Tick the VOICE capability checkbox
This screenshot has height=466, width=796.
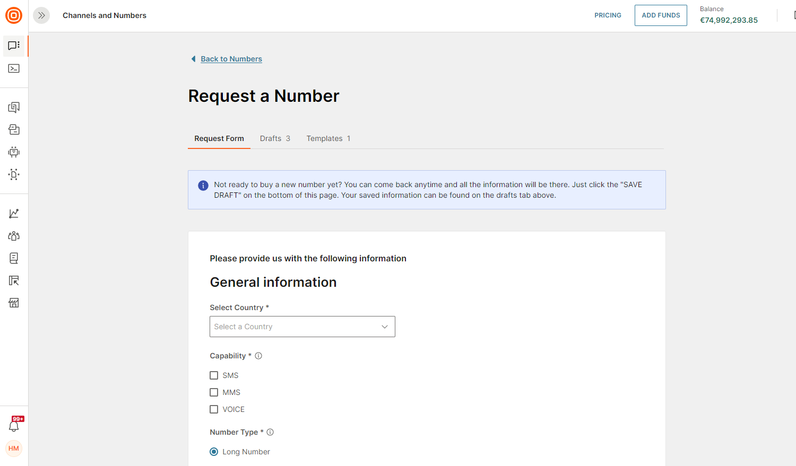pos(214,409)
